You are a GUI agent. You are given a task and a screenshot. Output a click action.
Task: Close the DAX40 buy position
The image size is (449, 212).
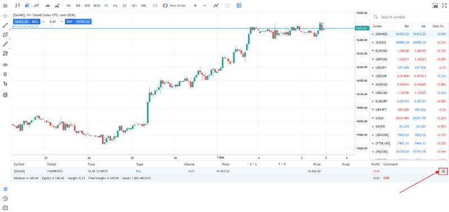[443, 172]
